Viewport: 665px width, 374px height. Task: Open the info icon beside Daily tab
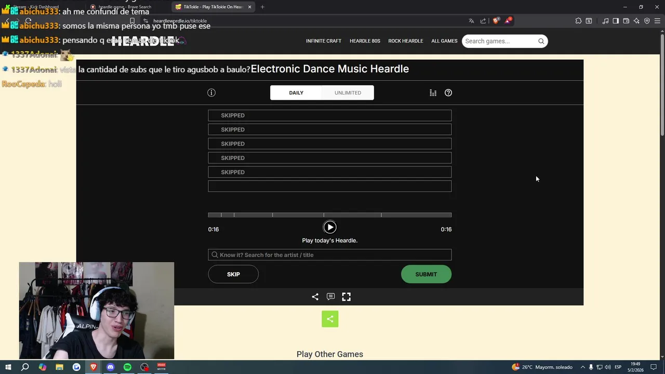(211, 92)
